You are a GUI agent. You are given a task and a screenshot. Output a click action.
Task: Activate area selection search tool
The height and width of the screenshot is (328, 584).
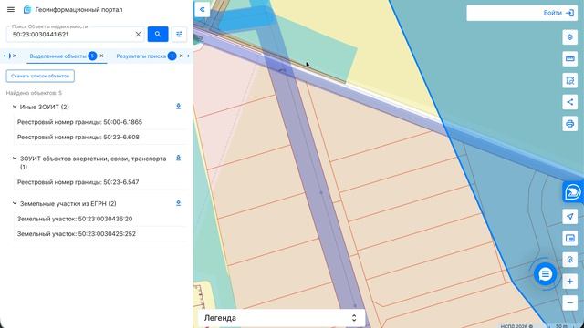point(569,80)
